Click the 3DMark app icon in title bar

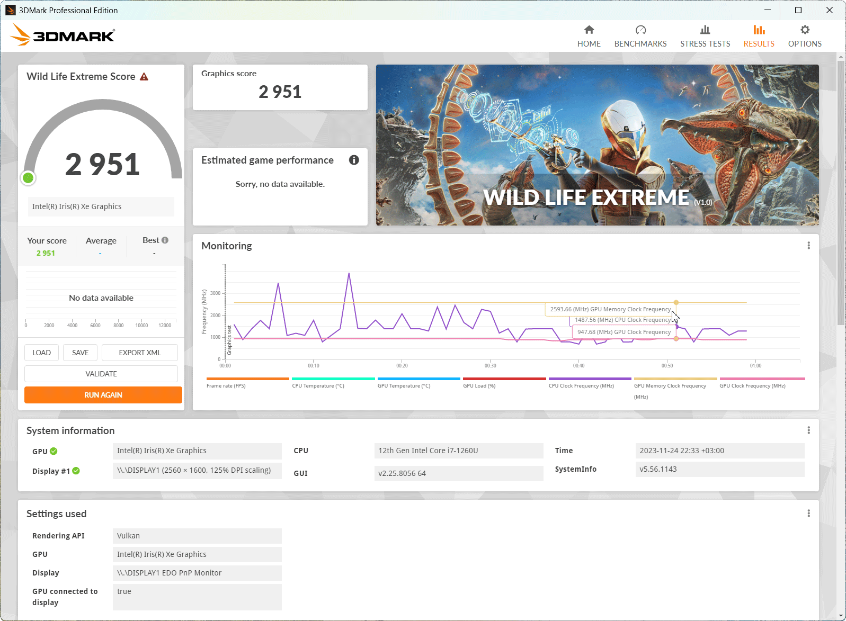pos(10,10)
